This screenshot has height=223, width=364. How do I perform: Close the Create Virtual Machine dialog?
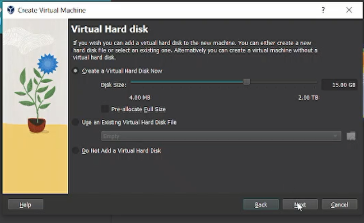349,10
